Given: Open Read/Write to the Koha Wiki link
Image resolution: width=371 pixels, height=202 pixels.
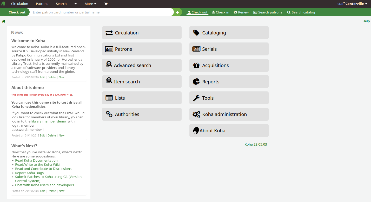Looking at the screenshot, I should (37, 164).
